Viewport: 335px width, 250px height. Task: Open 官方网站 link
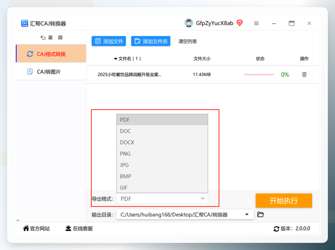tap(36, 229)
